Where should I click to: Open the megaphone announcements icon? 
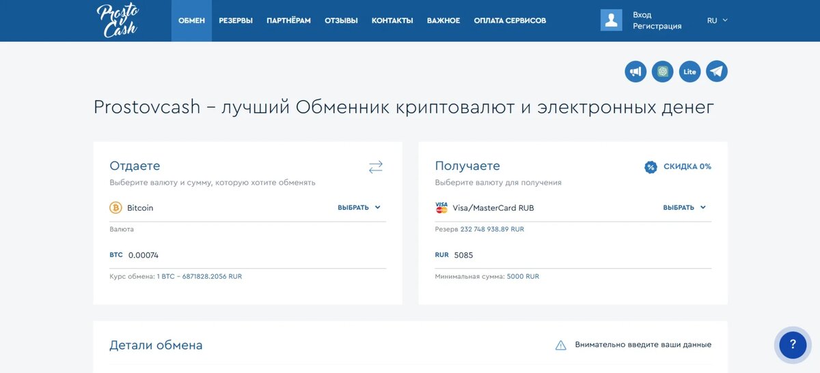click(635, 72)
